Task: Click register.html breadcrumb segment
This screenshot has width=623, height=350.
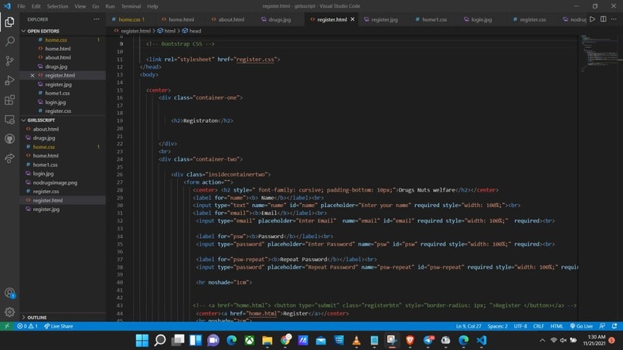Action: (132, 31)
